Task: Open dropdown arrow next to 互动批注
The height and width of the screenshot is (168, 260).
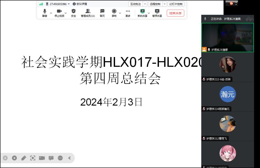Action: click(x=145, y=4)
